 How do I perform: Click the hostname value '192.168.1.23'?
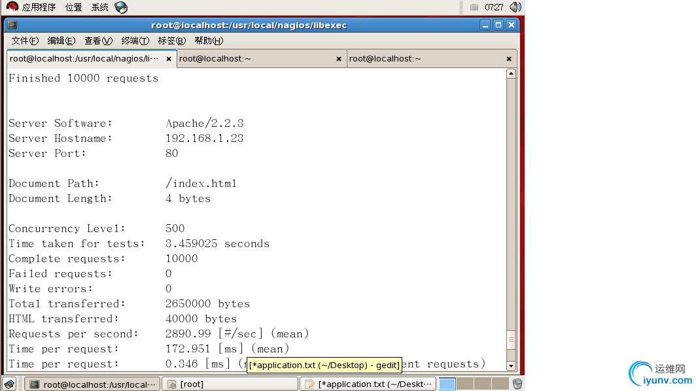(204, 139)
